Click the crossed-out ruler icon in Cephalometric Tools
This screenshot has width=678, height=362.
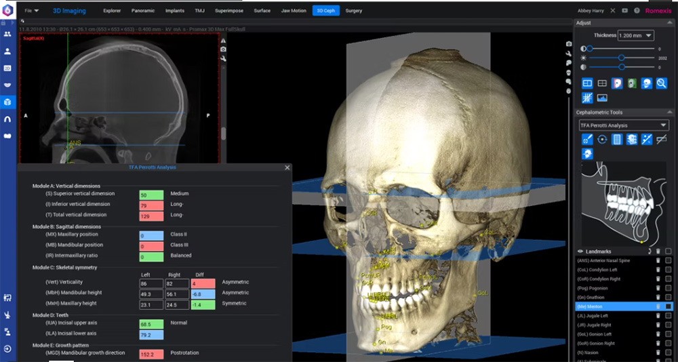click(x=661, y=139)
